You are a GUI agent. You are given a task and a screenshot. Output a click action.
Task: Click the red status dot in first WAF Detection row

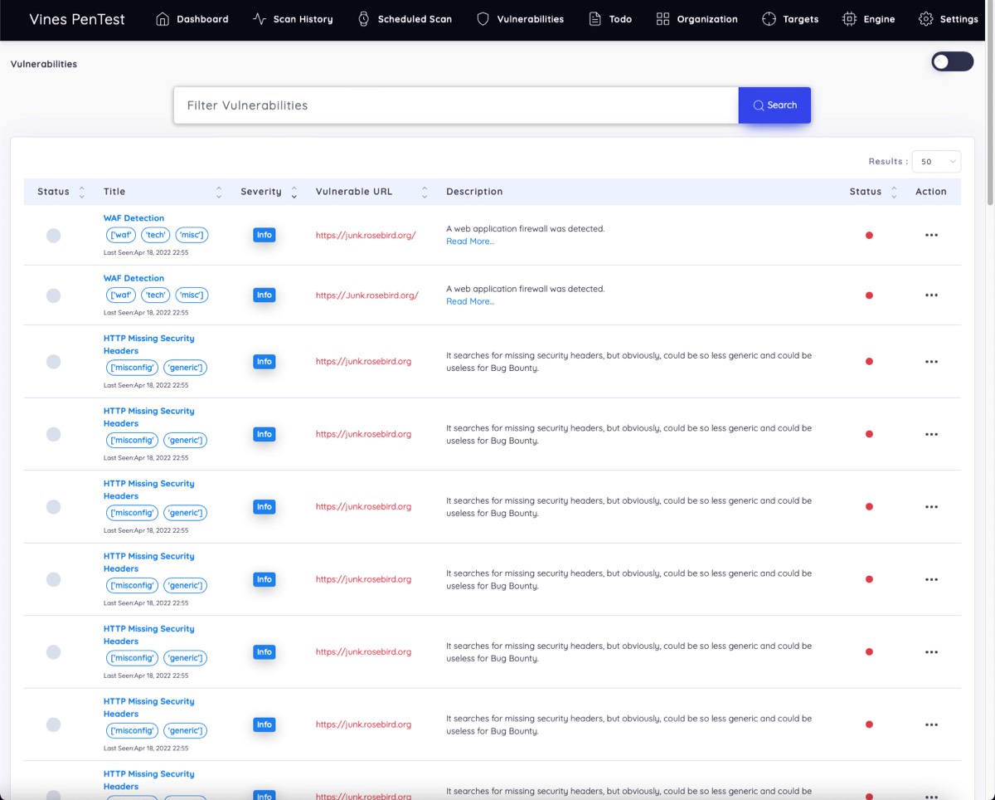point(869,235)
